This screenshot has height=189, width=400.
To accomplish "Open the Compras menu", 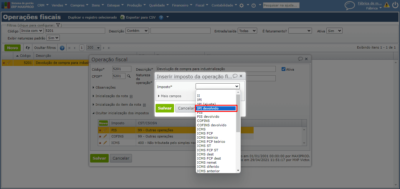I will click(80, 5).
